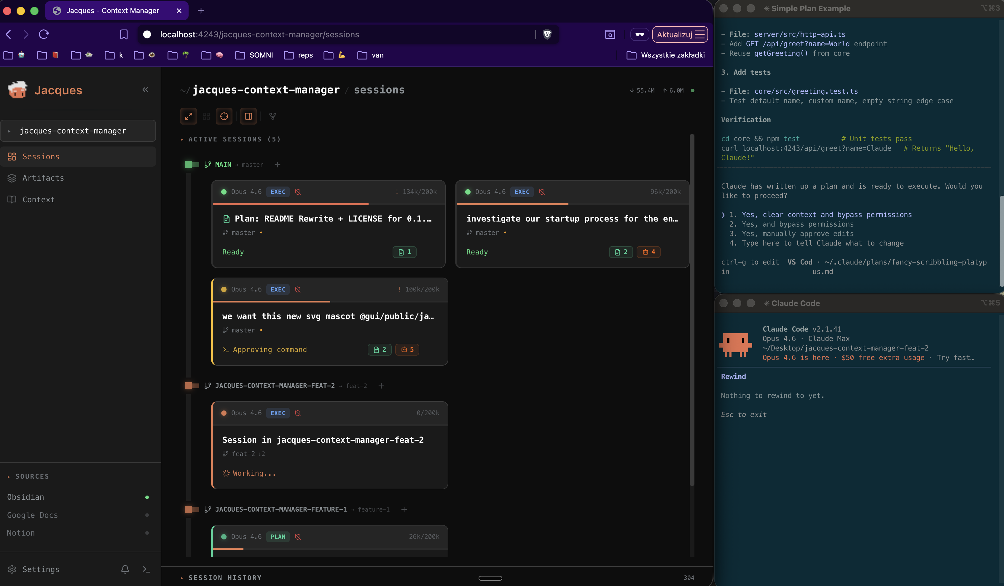Expand the SESSION HISTORY section
Screen dimensions: 1004x586
tap(221, 578)
